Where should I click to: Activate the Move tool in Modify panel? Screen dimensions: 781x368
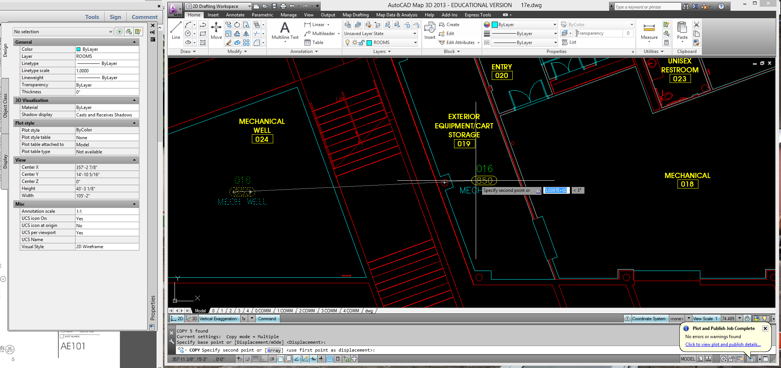216,31
